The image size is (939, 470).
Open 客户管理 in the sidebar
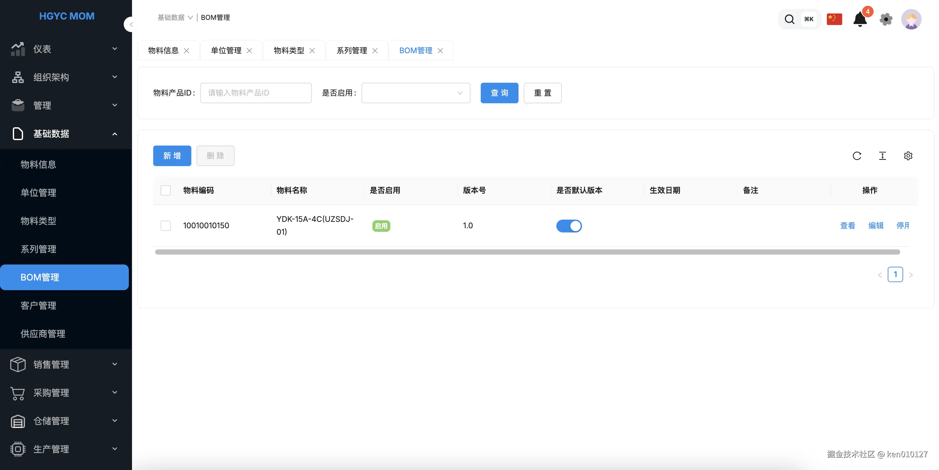[x=38, y=306]
